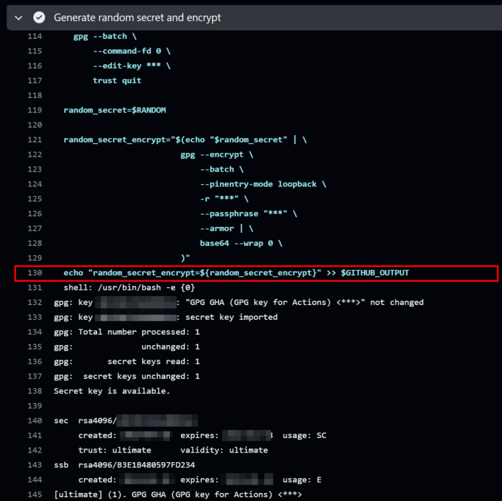This screenshot has width=502, height=501.
Task: Click the success checkmark status icon
Action: (39, 18)
